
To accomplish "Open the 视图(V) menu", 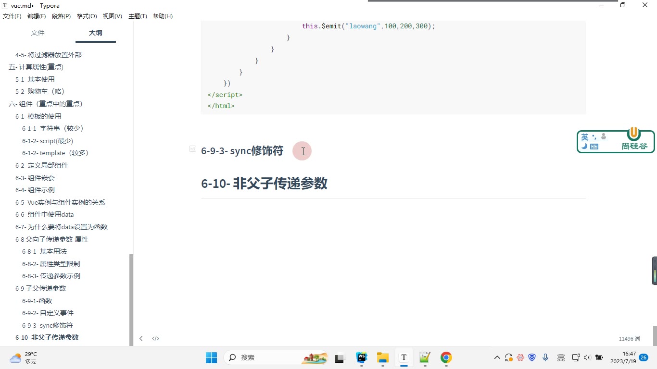I will tap(112, 16).
